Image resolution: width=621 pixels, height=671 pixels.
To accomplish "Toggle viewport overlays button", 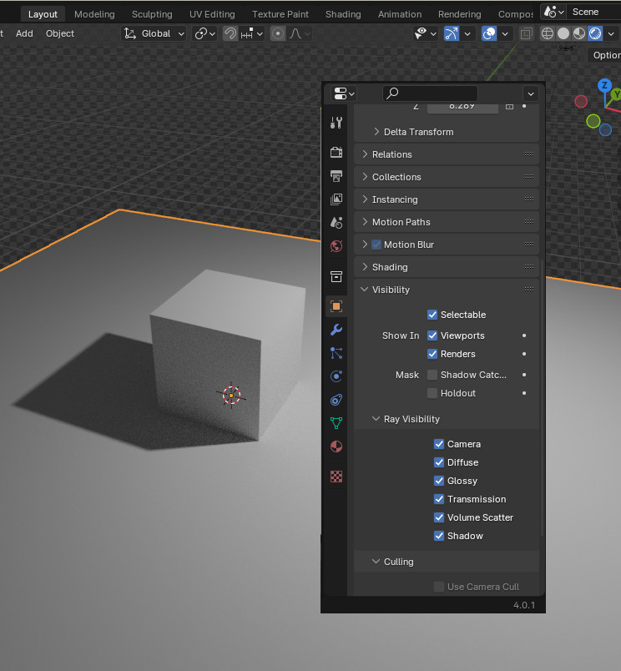I will pos(489,33).
